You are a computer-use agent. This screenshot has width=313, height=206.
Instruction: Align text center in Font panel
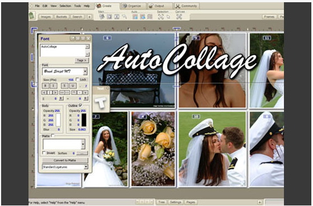50,92
